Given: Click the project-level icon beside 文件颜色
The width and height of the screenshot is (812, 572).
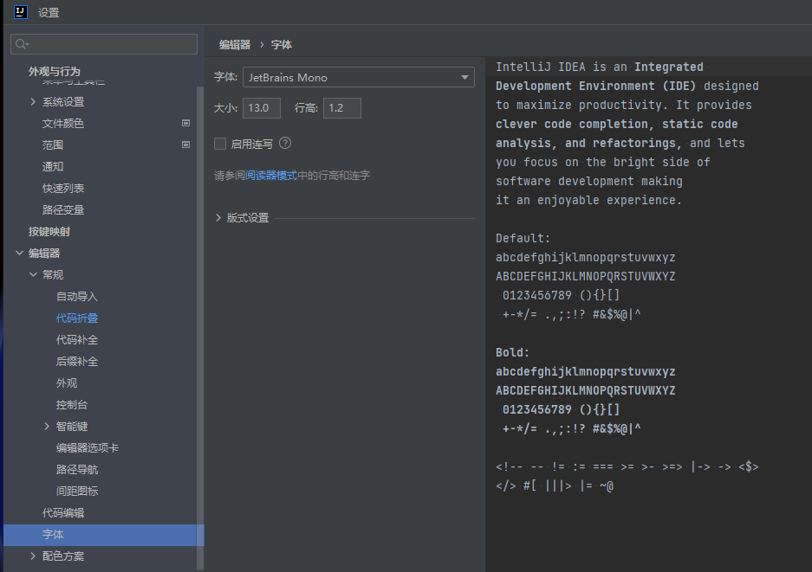Looking at the screenshot, I should pyautogui.click(x=186, y=123).
